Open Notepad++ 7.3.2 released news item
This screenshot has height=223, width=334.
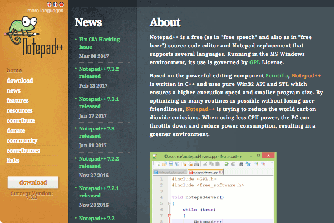99,72
